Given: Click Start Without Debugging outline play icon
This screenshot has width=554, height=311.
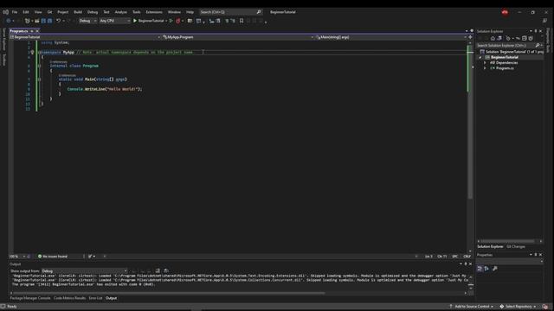Looking at the screenshot, I should point(171,21).
